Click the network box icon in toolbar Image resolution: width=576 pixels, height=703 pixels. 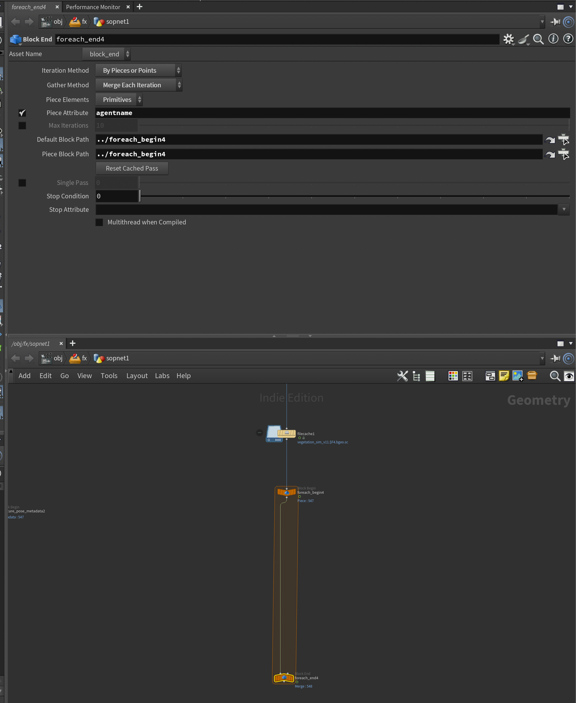(x=490, y=376)
